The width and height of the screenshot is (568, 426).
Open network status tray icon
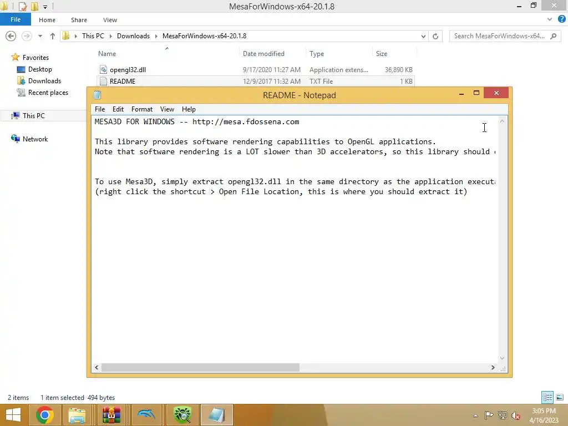pyautogui.click(x=503, y=415)
